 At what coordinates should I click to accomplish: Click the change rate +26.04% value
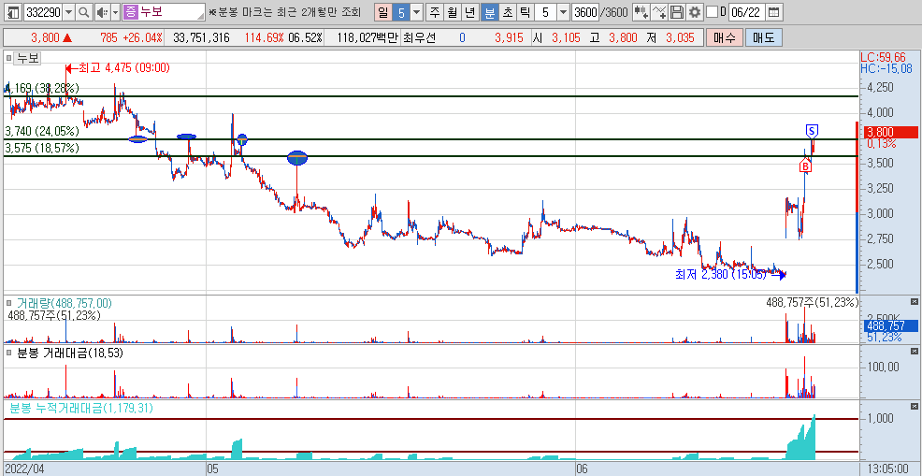pyautogui.click(x=142, y=38)
